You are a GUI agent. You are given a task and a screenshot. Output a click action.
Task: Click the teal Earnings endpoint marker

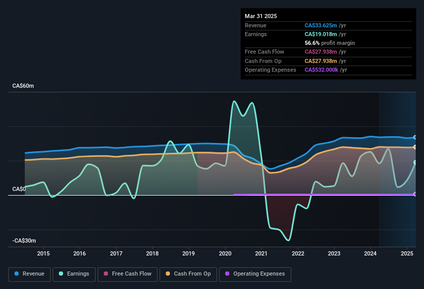coord(415,163)
